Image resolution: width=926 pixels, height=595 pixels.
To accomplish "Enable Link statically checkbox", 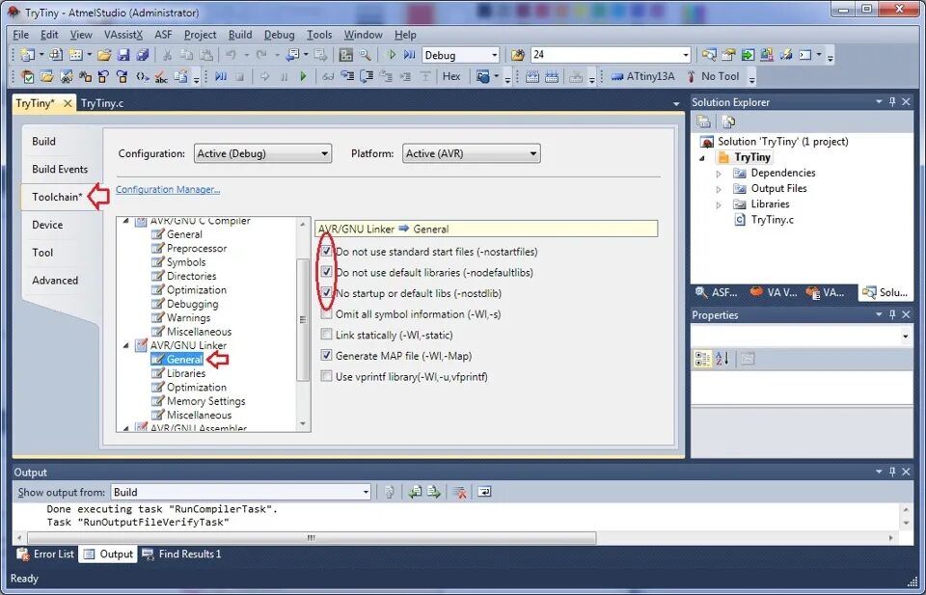I will 326,335.
